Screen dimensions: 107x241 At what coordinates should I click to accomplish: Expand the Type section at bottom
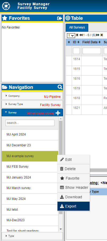(x=32, y=236)
